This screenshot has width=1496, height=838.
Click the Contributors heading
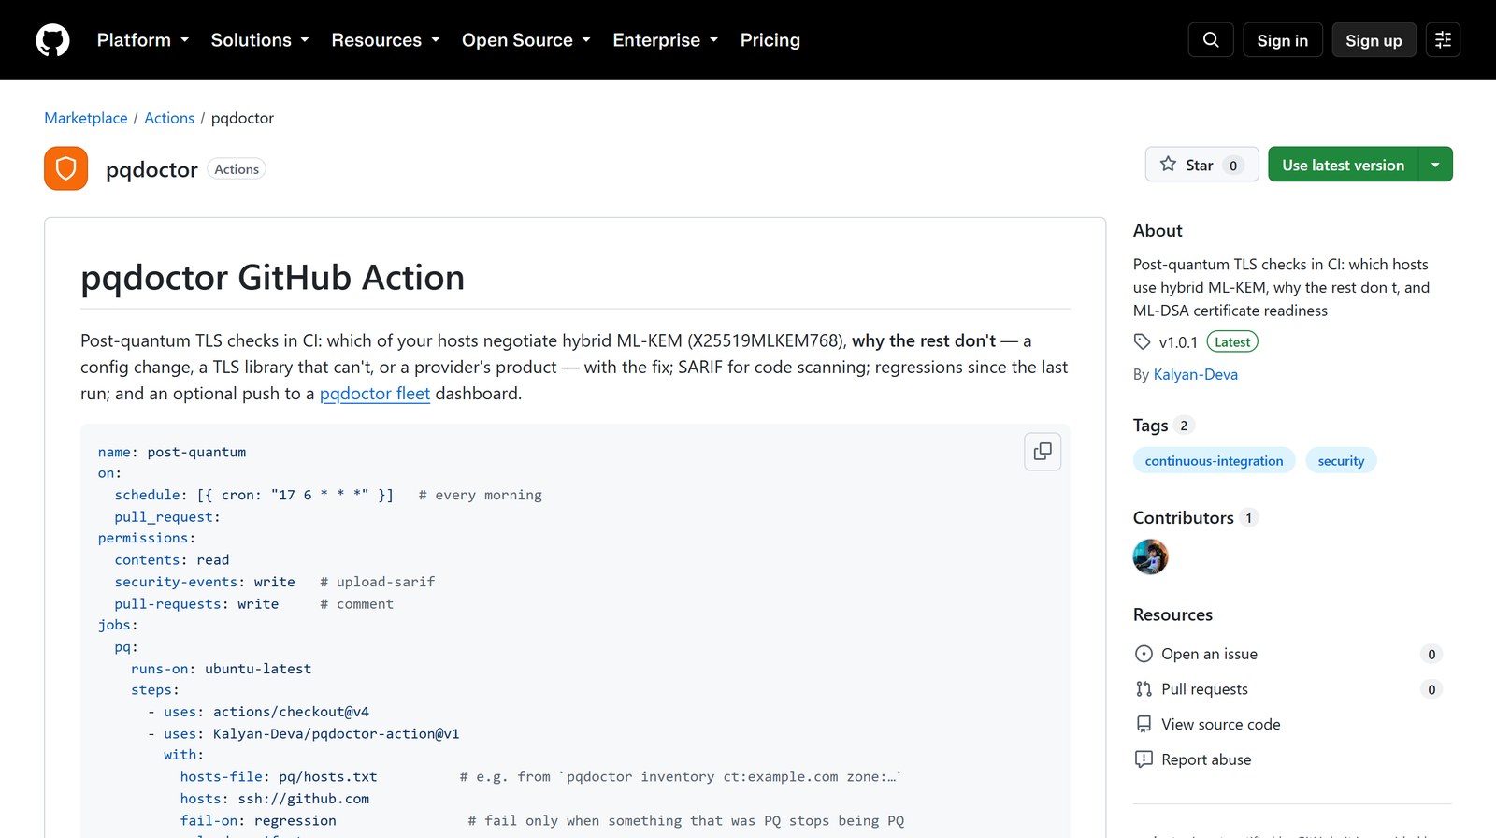[1184, 517]
